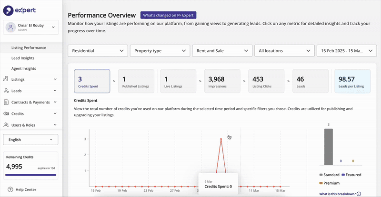
Task: Click the Leads person icon in sidebar
Action: 6,91
